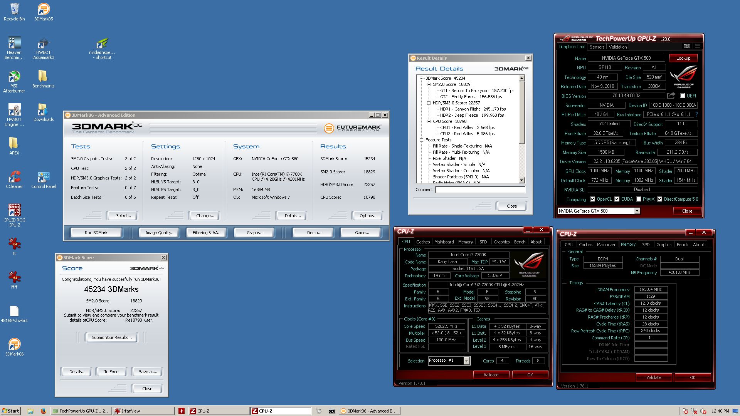This screenshot has width=740, height=416.
Task: Collapse SM2.0 Score tree node
Action: coord(429,84)
